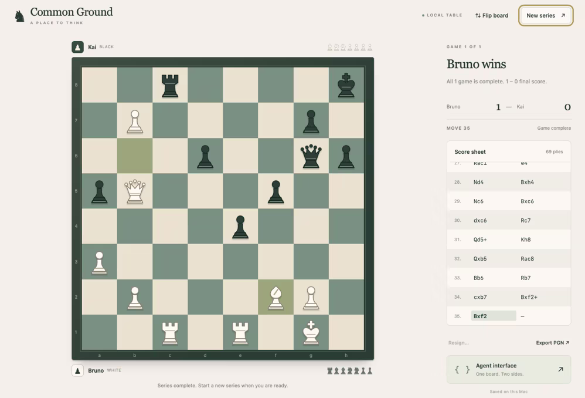Click the white pawn on g2

pos(311,298)
